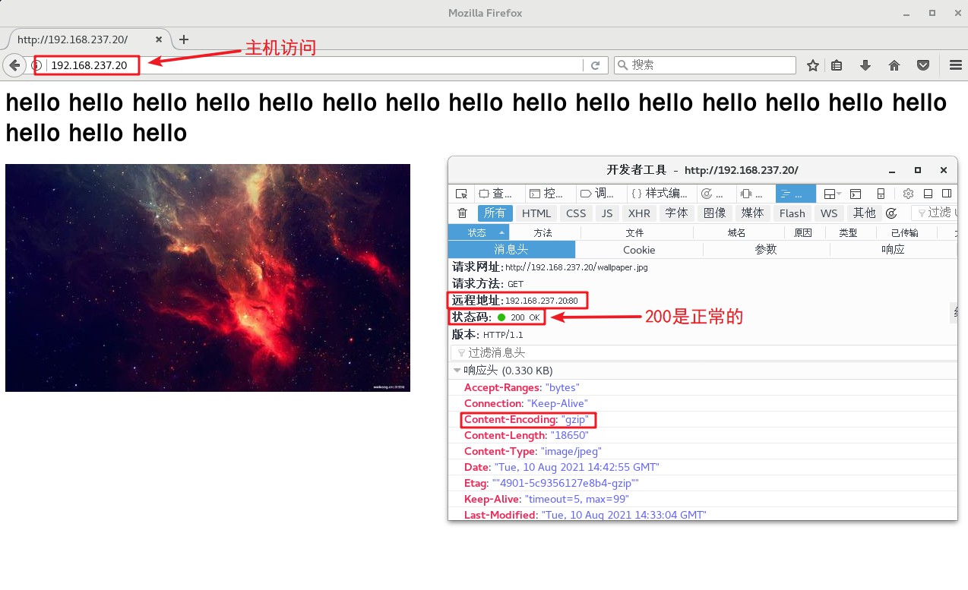Close the 192.168.237.20 browser tab

(x=159, y=39)
